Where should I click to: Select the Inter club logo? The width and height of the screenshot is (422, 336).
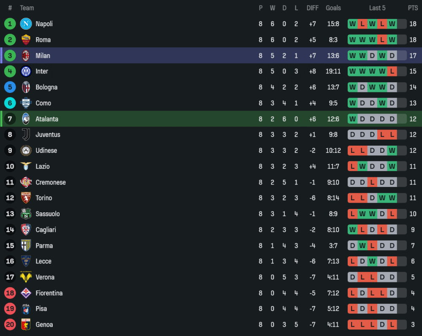(26, 71)
